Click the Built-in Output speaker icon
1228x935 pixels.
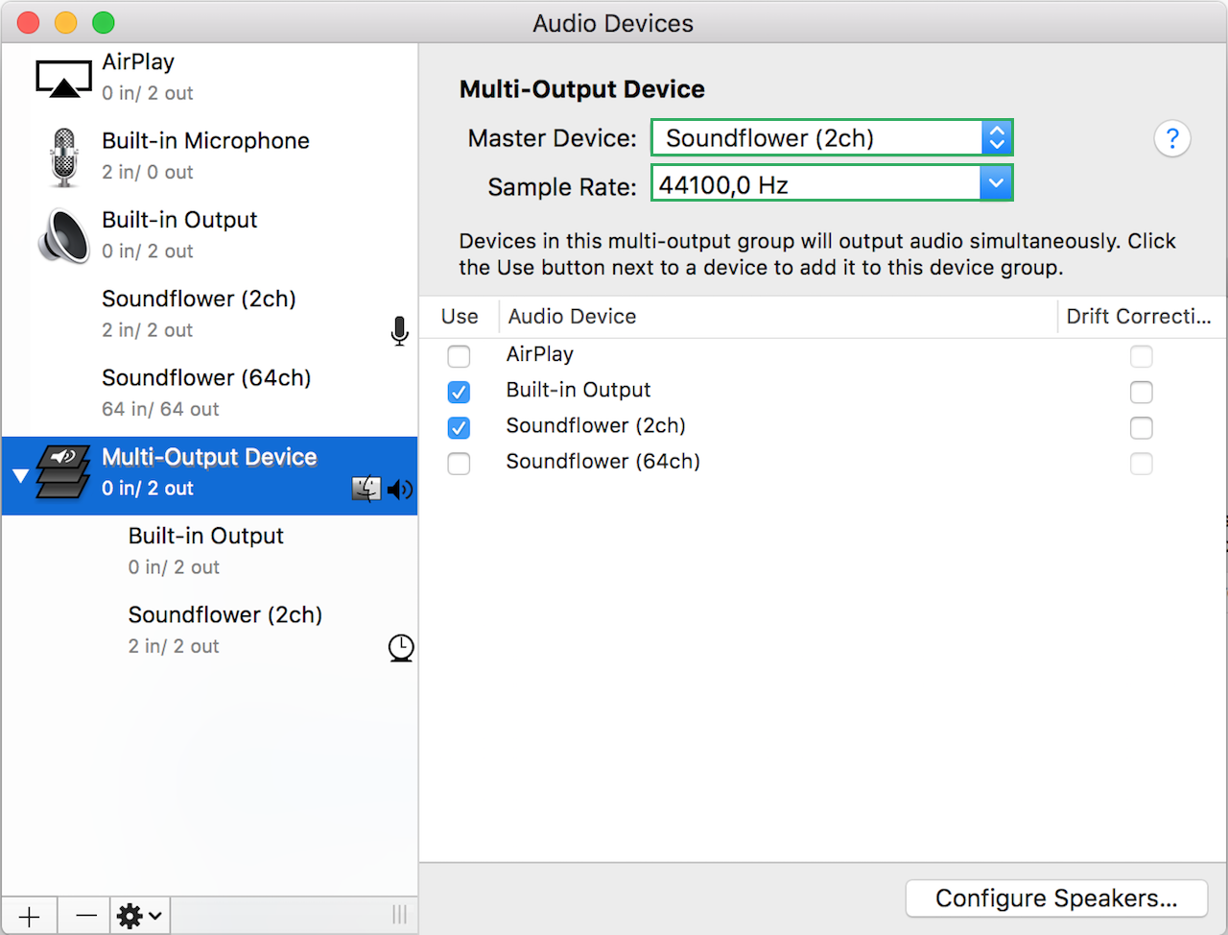63,236
